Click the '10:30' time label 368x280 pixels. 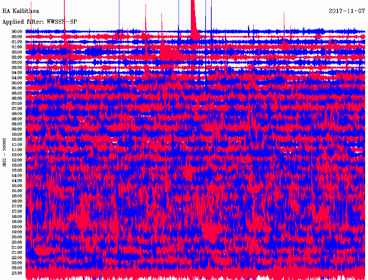click(x=17, y=139)
